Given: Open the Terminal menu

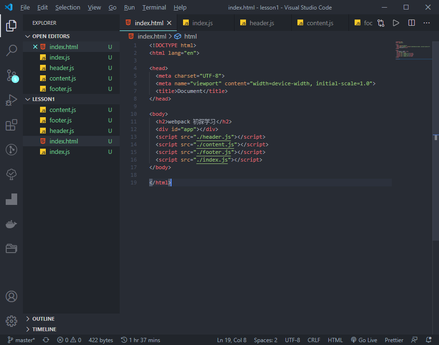Looking at the screenshot, I should (154, 7).
